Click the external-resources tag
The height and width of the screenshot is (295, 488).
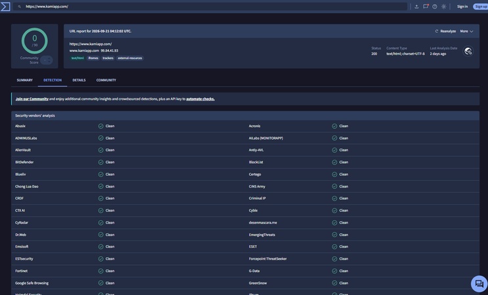coord(130,58)
